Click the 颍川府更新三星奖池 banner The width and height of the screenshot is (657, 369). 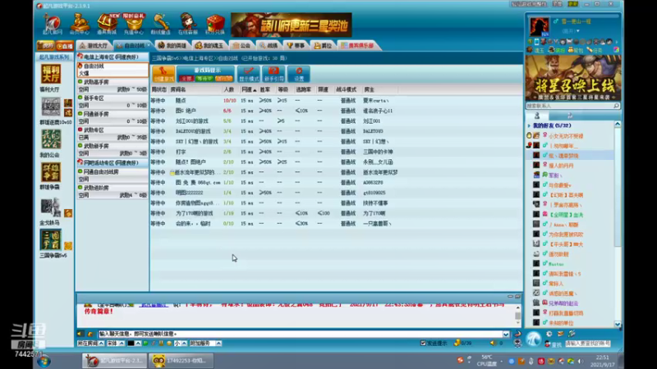tap(292, 25)
